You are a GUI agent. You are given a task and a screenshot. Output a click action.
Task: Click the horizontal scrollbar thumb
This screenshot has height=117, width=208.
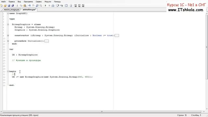tap(102, 112)
